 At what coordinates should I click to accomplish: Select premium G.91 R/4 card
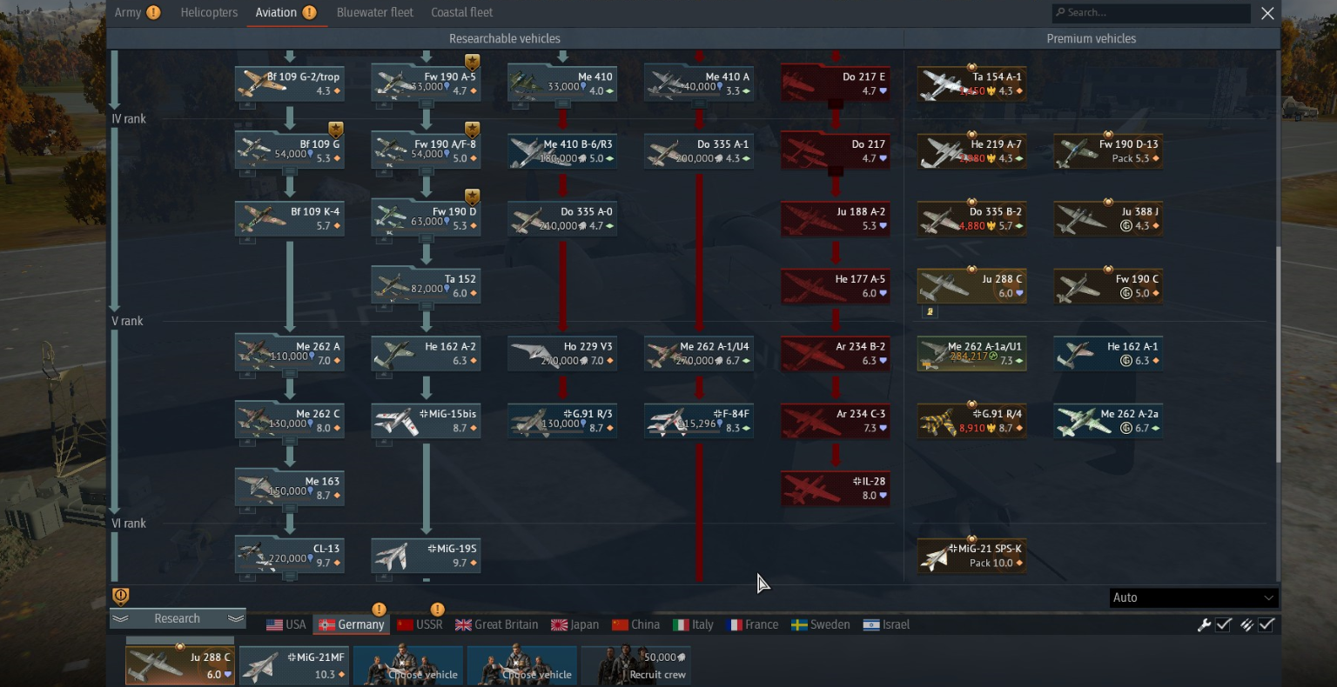972,421
